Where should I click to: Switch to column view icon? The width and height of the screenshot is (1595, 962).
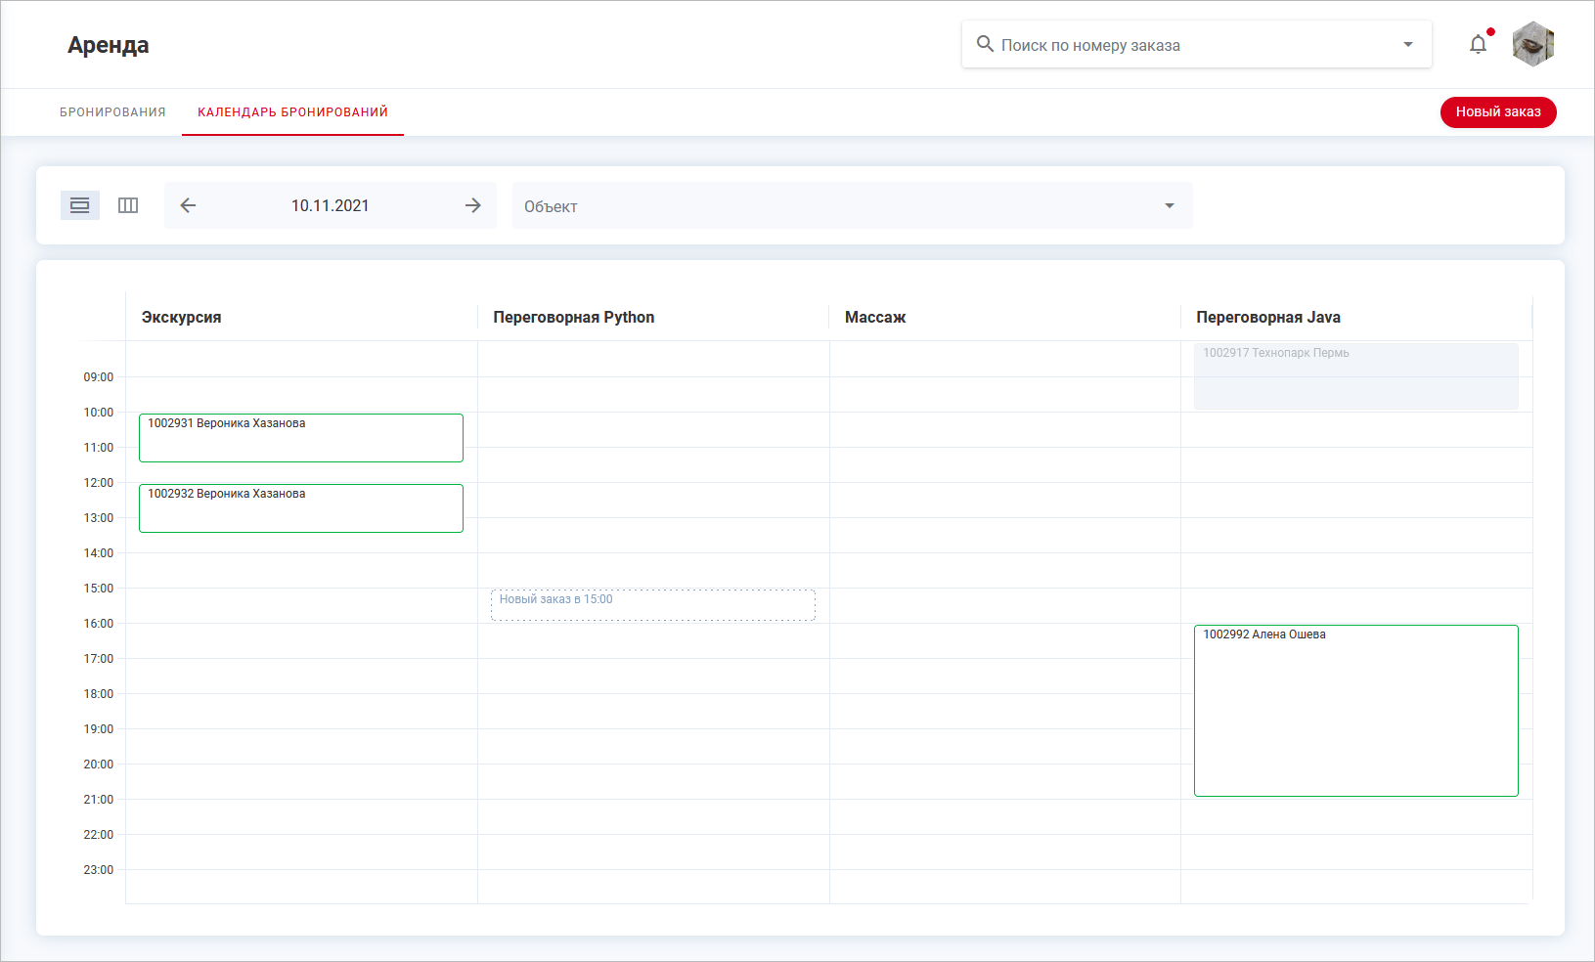pyautogui.click(x=128, y=205)
